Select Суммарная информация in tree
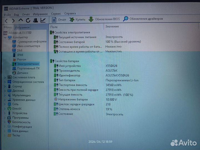The width and height of the screenshot is (200, 150). 29,42
